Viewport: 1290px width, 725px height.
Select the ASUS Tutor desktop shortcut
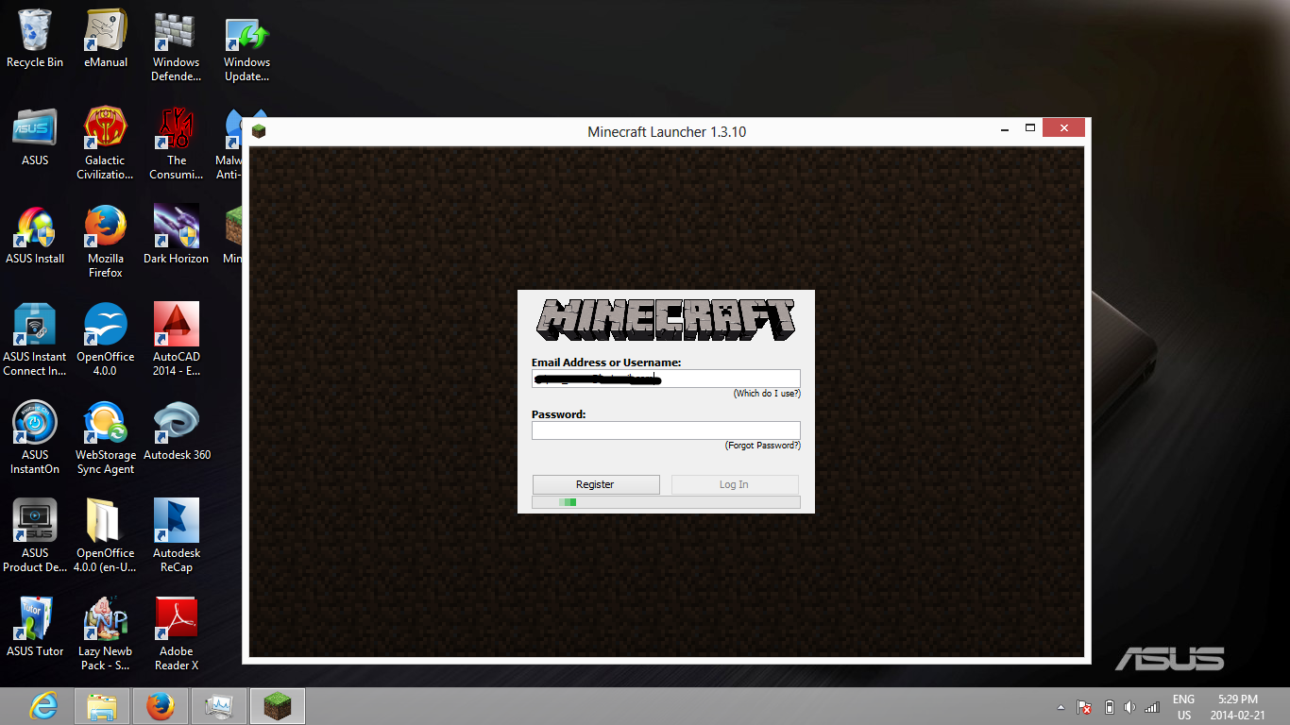click(x=35, y=628)
